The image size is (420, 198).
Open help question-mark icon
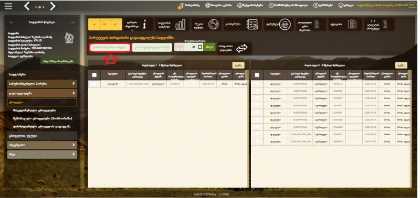pyautogui.click(x=316, y=5)
